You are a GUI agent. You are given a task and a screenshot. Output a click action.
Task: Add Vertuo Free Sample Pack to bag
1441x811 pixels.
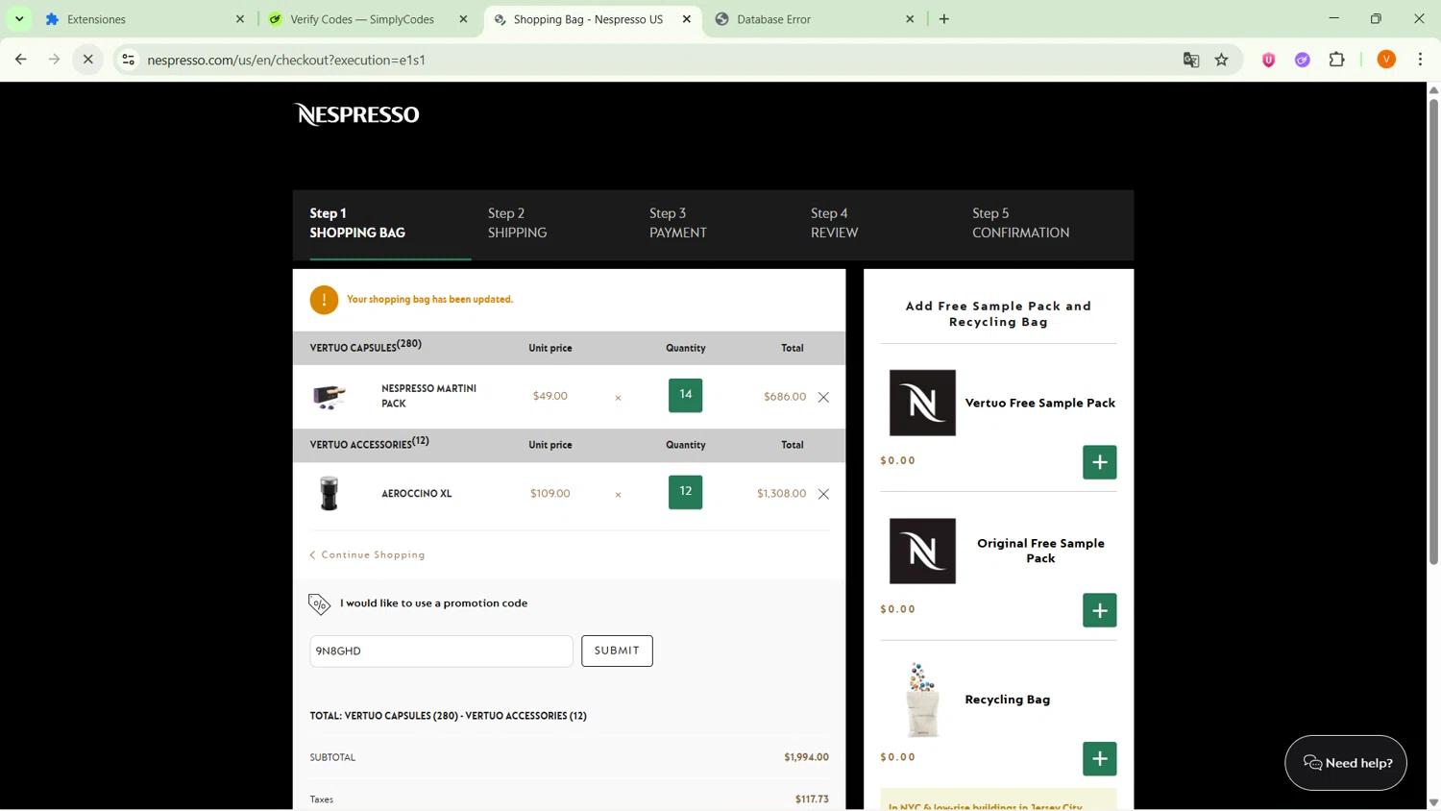[1099, 462]
